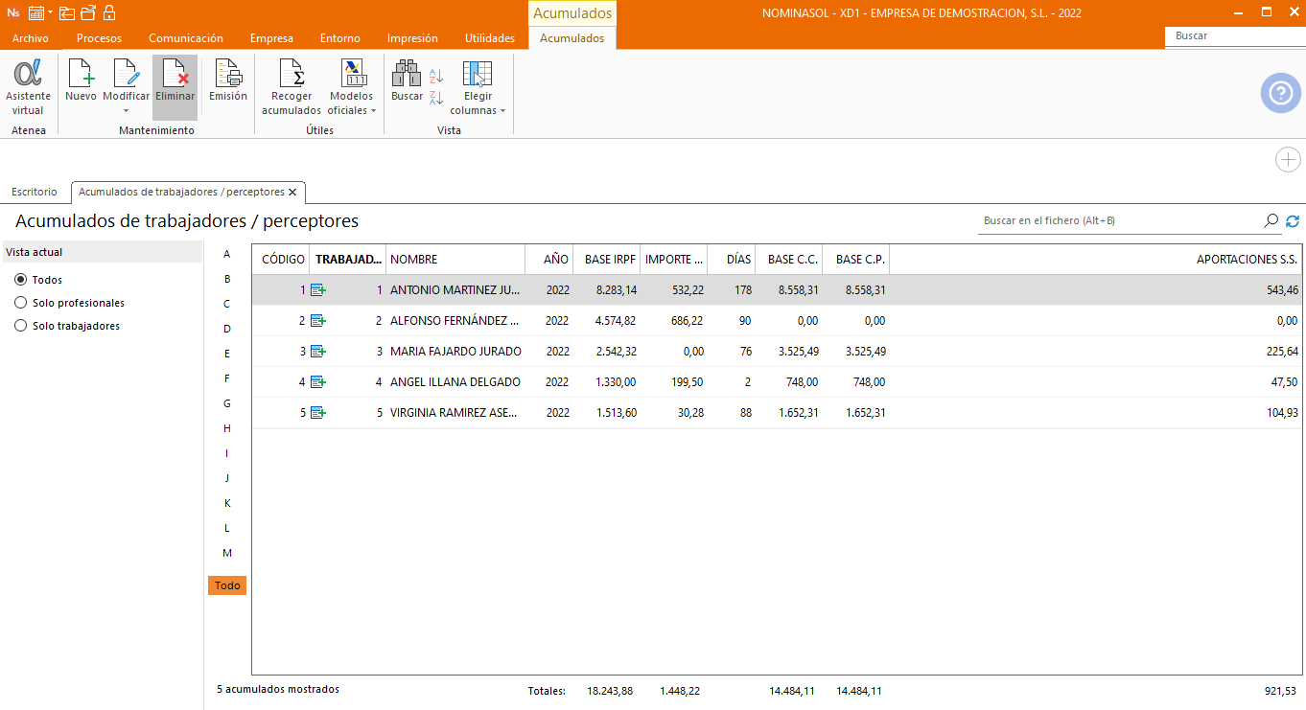The height and width of the screenshot is (710, 1306).
Task: Click the Ns application logo icon
Action: pos(12,12)
